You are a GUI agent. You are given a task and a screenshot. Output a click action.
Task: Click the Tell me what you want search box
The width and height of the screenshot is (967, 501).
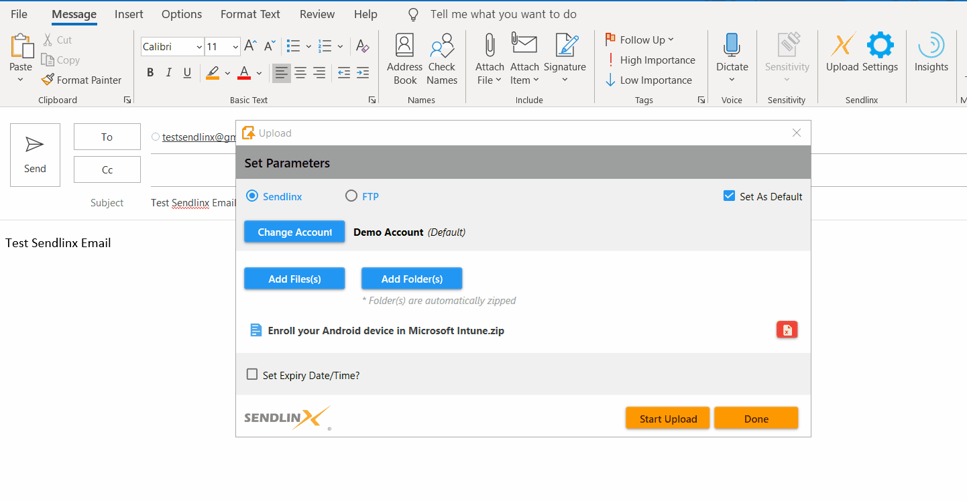[503, 14]
